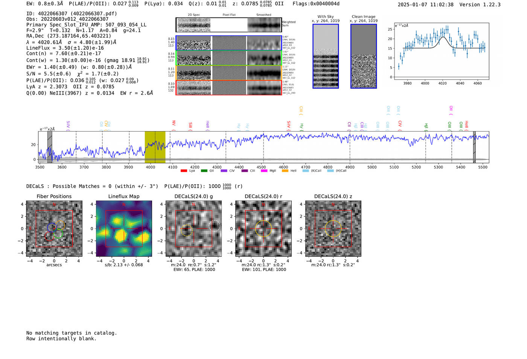Click the Primary Spec_Slot_IFU_AMP text line
This screenshot has height=359, width=527.
coord(87,25)
